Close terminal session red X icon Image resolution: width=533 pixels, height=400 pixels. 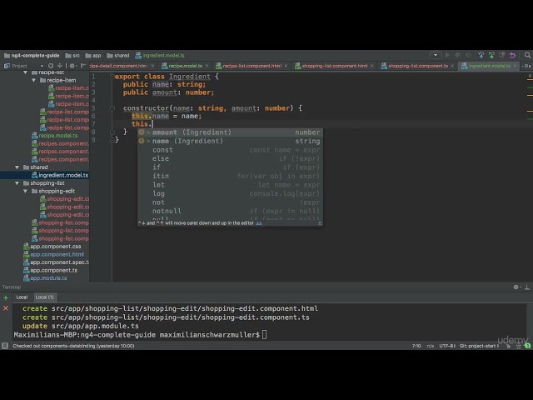coord(6,308)
